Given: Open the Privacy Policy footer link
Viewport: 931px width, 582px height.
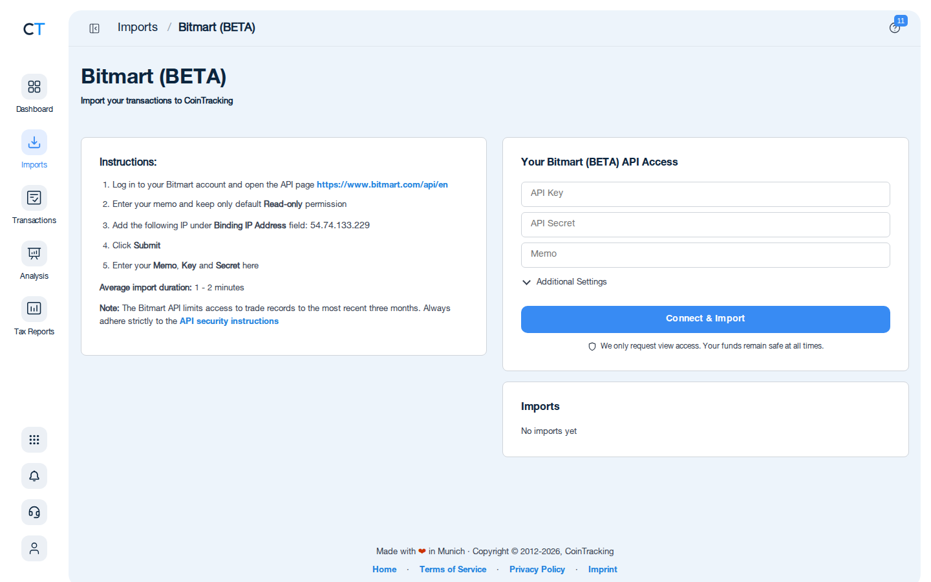Looking at the screenshot, I should (x=537, y=569).
